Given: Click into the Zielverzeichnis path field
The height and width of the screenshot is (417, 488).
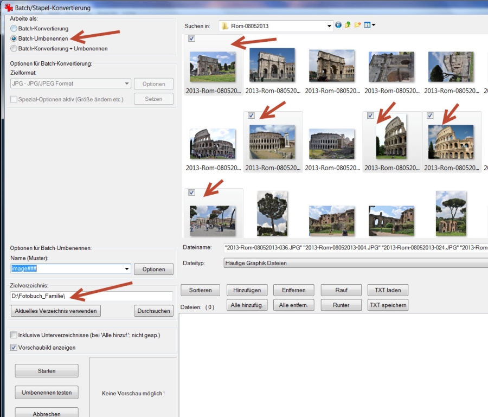Looking at the screenshot, I should tap(91, 296).
